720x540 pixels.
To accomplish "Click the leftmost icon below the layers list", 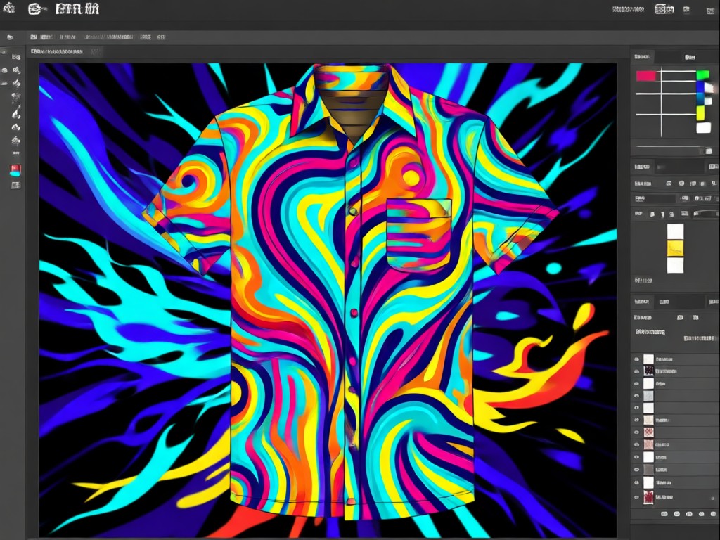I will tap(664, 514).
